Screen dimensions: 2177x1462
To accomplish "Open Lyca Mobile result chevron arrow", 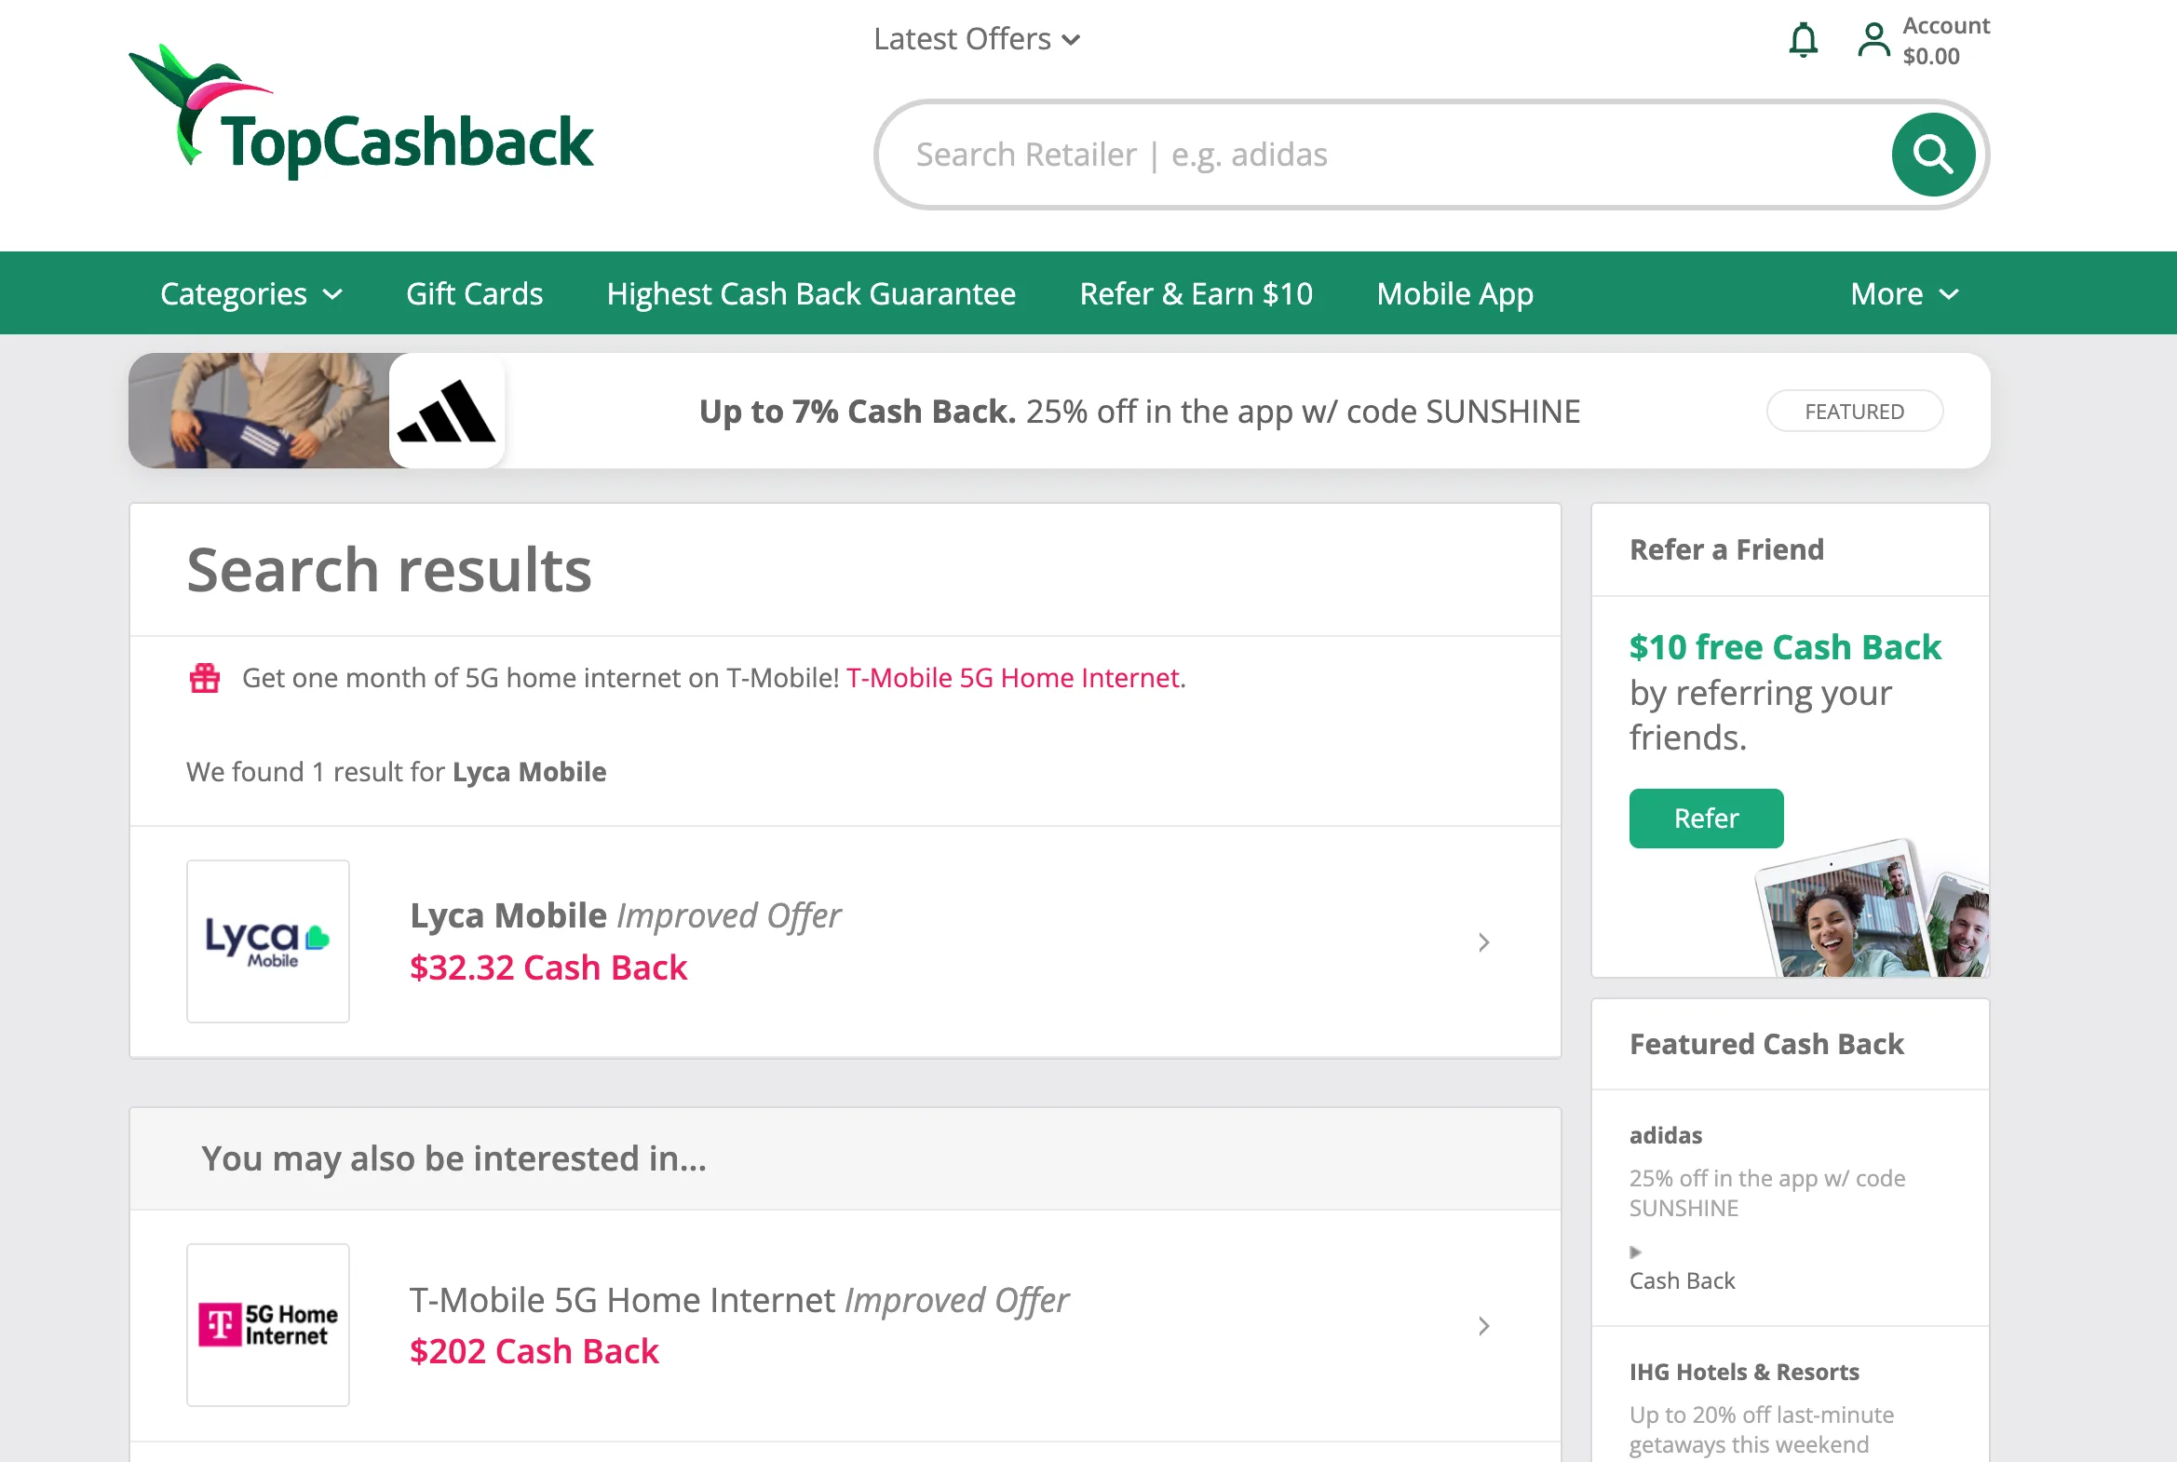I will 1483,941.
